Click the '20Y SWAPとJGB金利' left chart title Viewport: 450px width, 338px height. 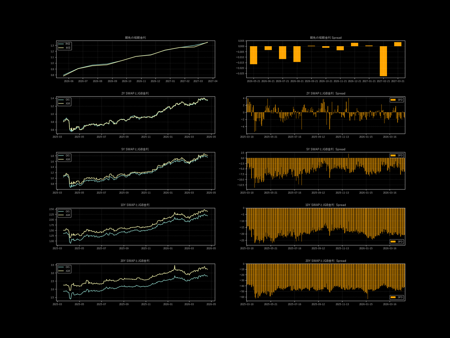tap(135, 261)
